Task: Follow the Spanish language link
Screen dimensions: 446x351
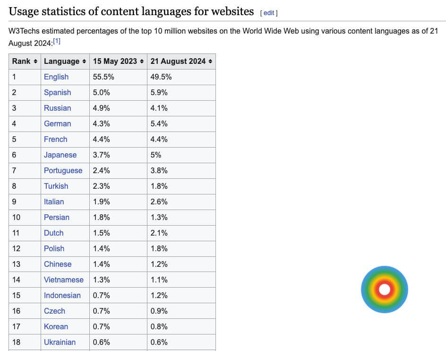Action: (x=57, y=92)
